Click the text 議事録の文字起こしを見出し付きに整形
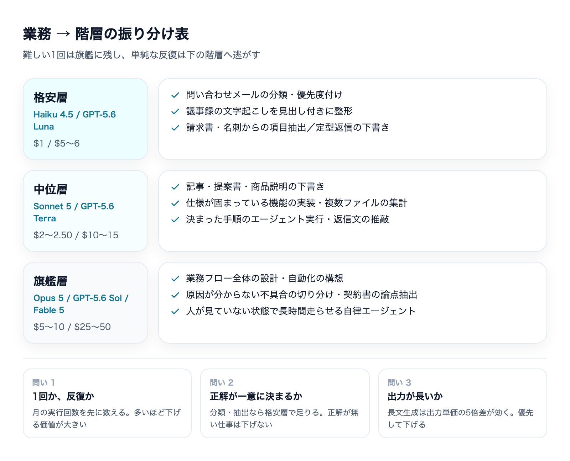The width and height of the screenshot is (570, 461). coord(269,111)
